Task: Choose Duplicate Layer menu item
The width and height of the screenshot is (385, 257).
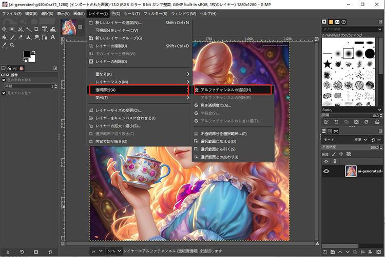Action: pos(139,46)
